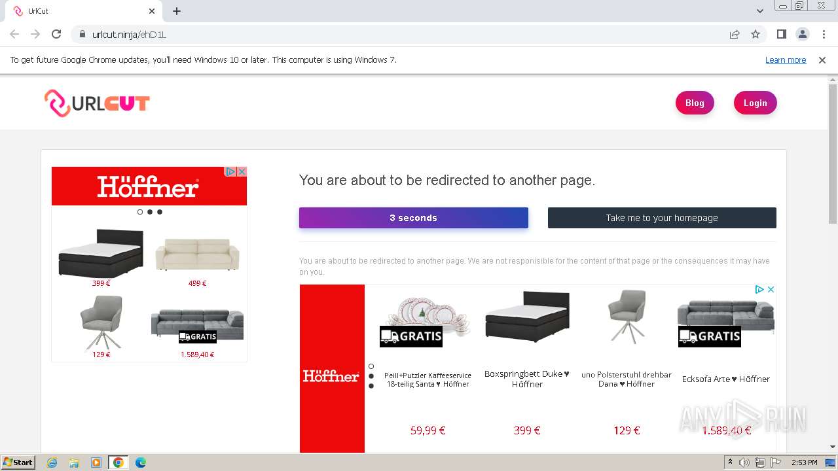Screen dimensions: 838x471
Task: Open the Chrome profile avatar icon
Action: pyautogui.click(x=802, y=34)
